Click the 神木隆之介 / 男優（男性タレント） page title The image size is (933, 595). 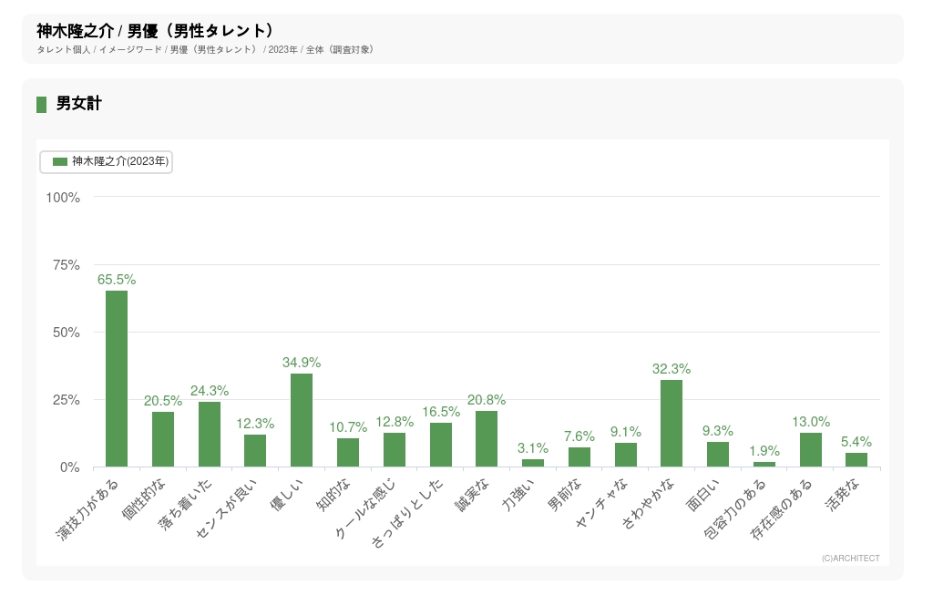tap(156, 31)
